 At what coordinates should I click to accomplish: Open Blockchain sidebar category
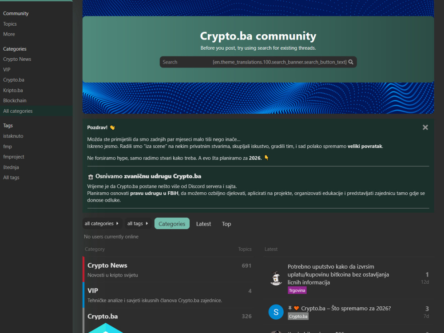click(x=15, y=100)
